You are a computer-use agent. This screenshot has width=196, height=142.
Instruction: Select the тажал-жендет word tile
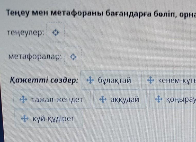point(53,99)
